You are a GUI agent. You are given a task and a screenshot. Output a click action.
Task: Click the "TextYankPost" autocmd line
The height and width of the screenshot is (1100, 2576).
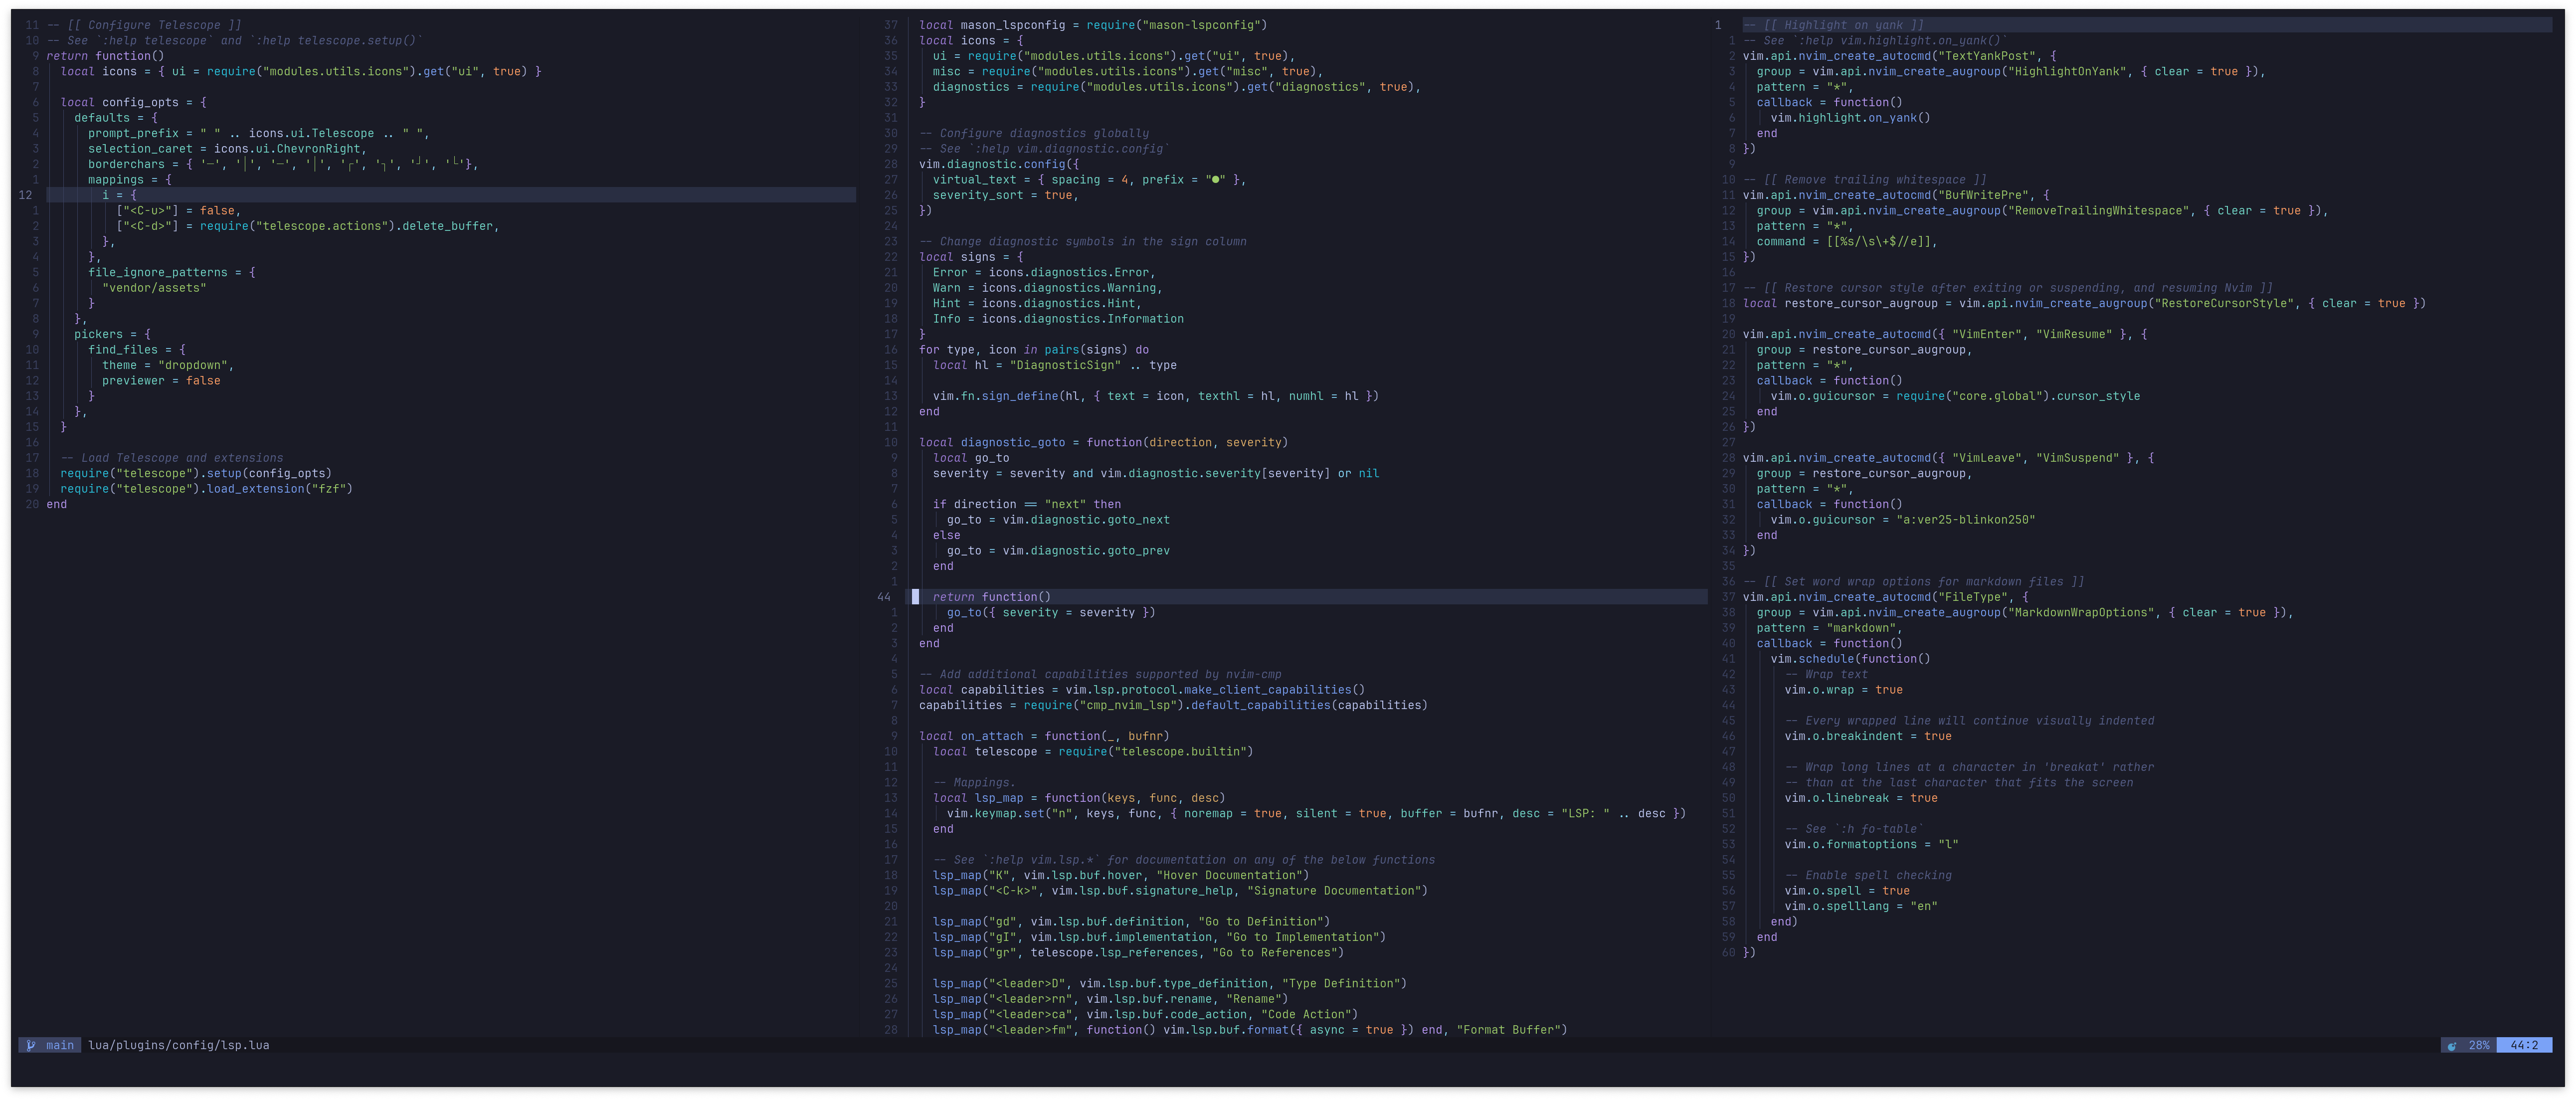click(1900, 56)
